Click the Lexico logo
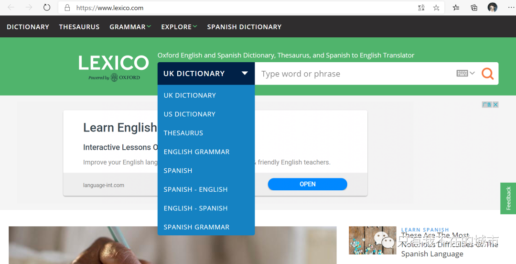516x264 pixels. (x=114, y=68)
